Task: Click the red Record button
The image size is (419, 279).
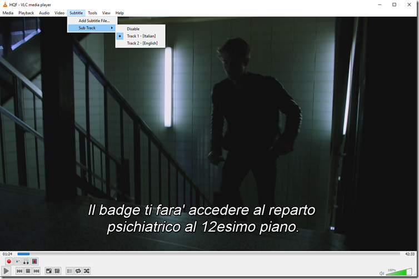Action: [x=9, y=261]
